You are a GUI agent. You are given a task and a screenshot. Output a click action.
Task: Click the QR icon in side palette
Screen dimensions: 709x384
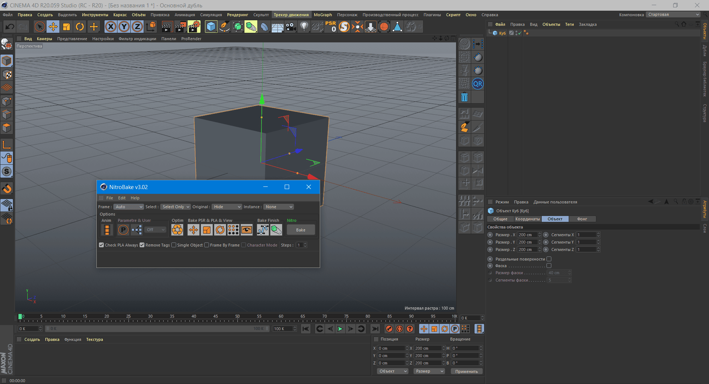pyautogui.click(x=477, y=84)
